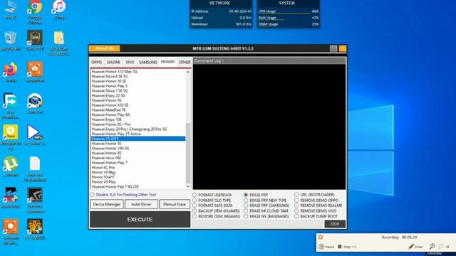
Task: Open the Draw tool in recorder bar
Action: click(415, 247)
